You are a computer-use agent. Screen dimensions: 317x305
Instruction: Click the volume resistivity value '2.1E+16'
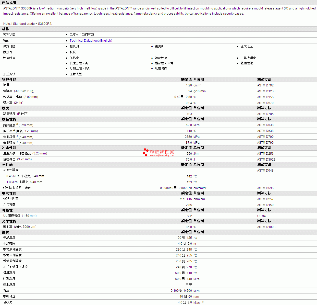pyautogui.click(x=186, y=199)
